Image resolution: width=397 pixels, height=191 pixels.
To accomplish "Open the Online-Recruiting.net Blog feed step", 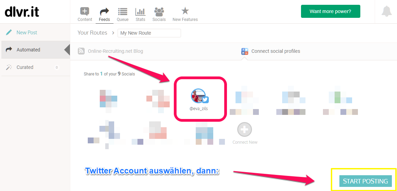I will click(110, 51).
